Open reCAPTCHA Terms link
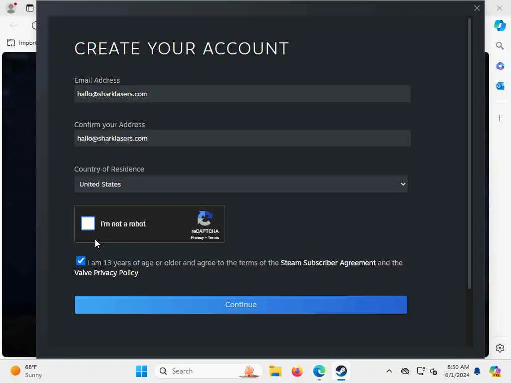The image size is (511, 383). pyautogui.click(x=214, y=238)
